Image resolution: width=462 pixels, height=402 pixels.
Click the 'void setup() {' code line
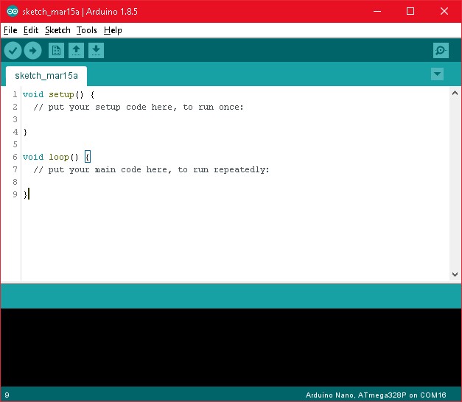[x=59, y=94]
